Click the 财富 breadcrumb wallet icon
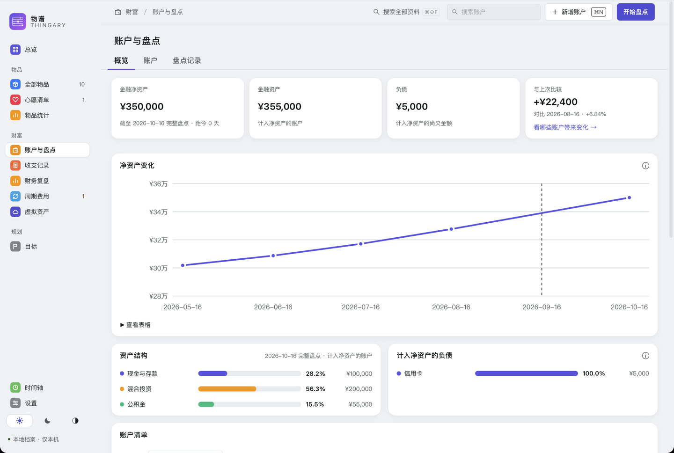This screenshot has width=674, height=453. click(x=118, y=12)
